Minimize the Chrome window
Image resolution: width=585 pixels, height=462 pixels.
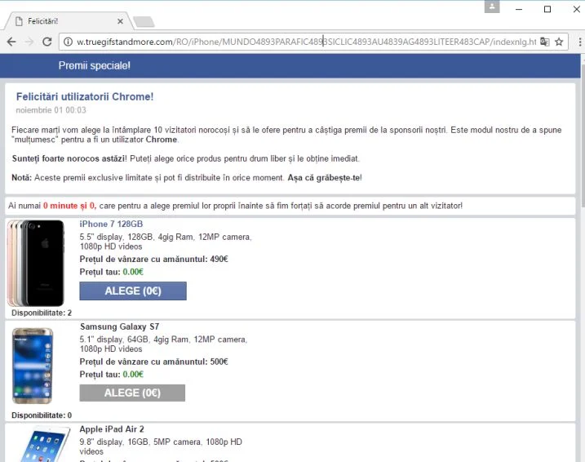click(519, 9)
